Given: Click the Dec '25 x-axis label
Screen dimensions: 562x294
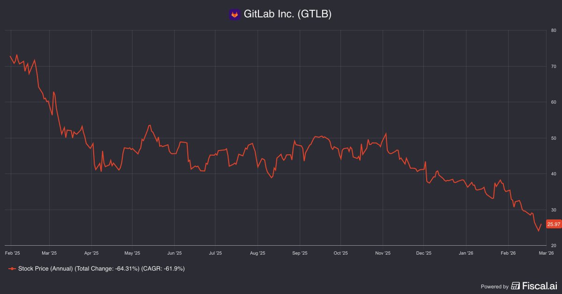Looking at the screenshot, I should 424,253.
